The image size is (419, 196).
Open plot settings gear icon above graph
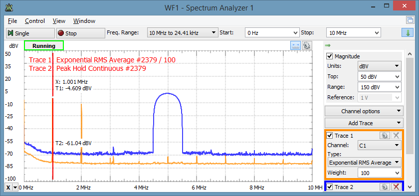pos(306,46)
